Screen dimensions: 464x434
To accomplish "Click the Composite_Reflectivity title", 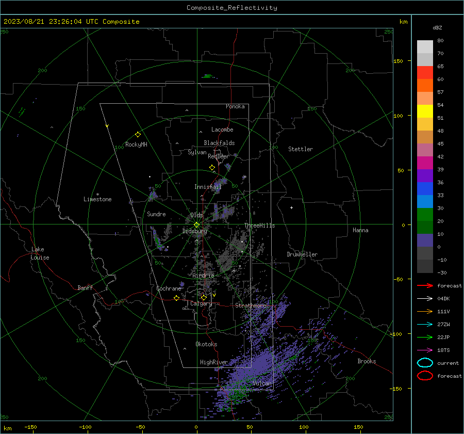I will point(232,8).
